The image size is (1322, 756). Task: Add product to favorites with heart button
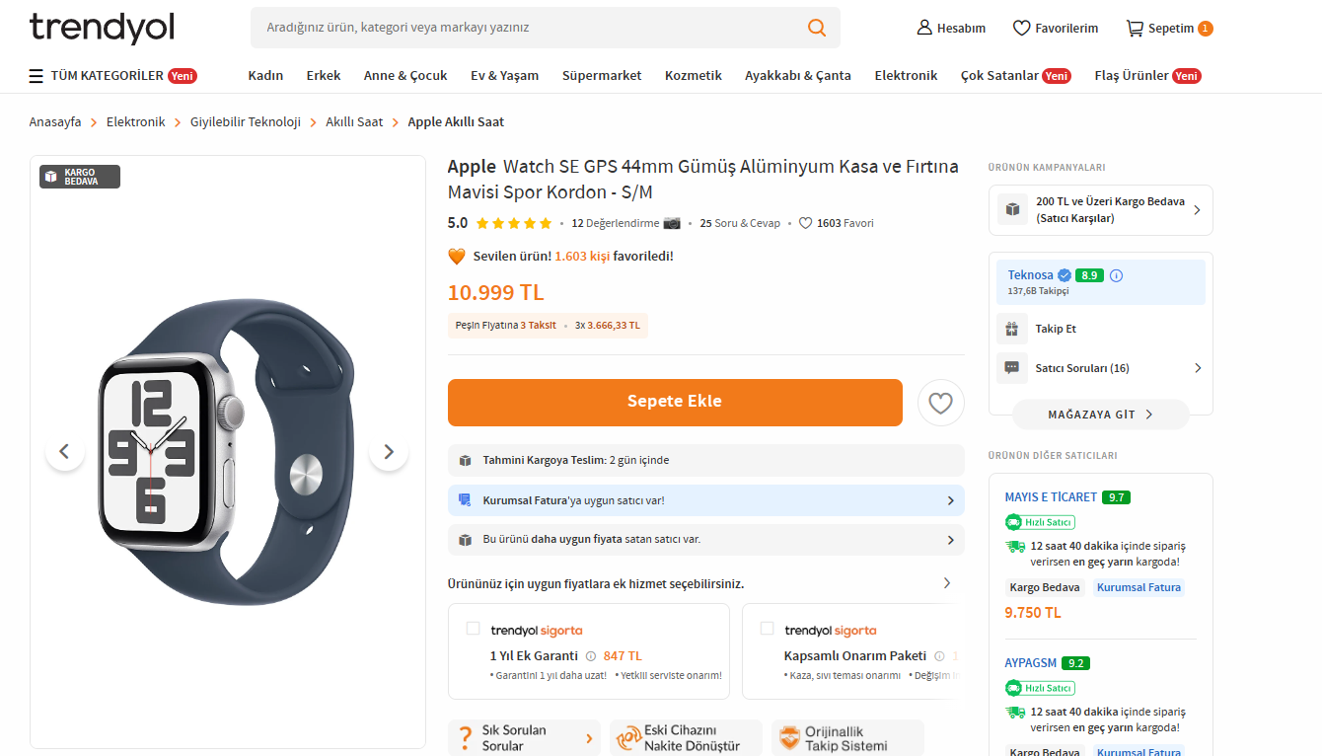click(x=940, y=403)
